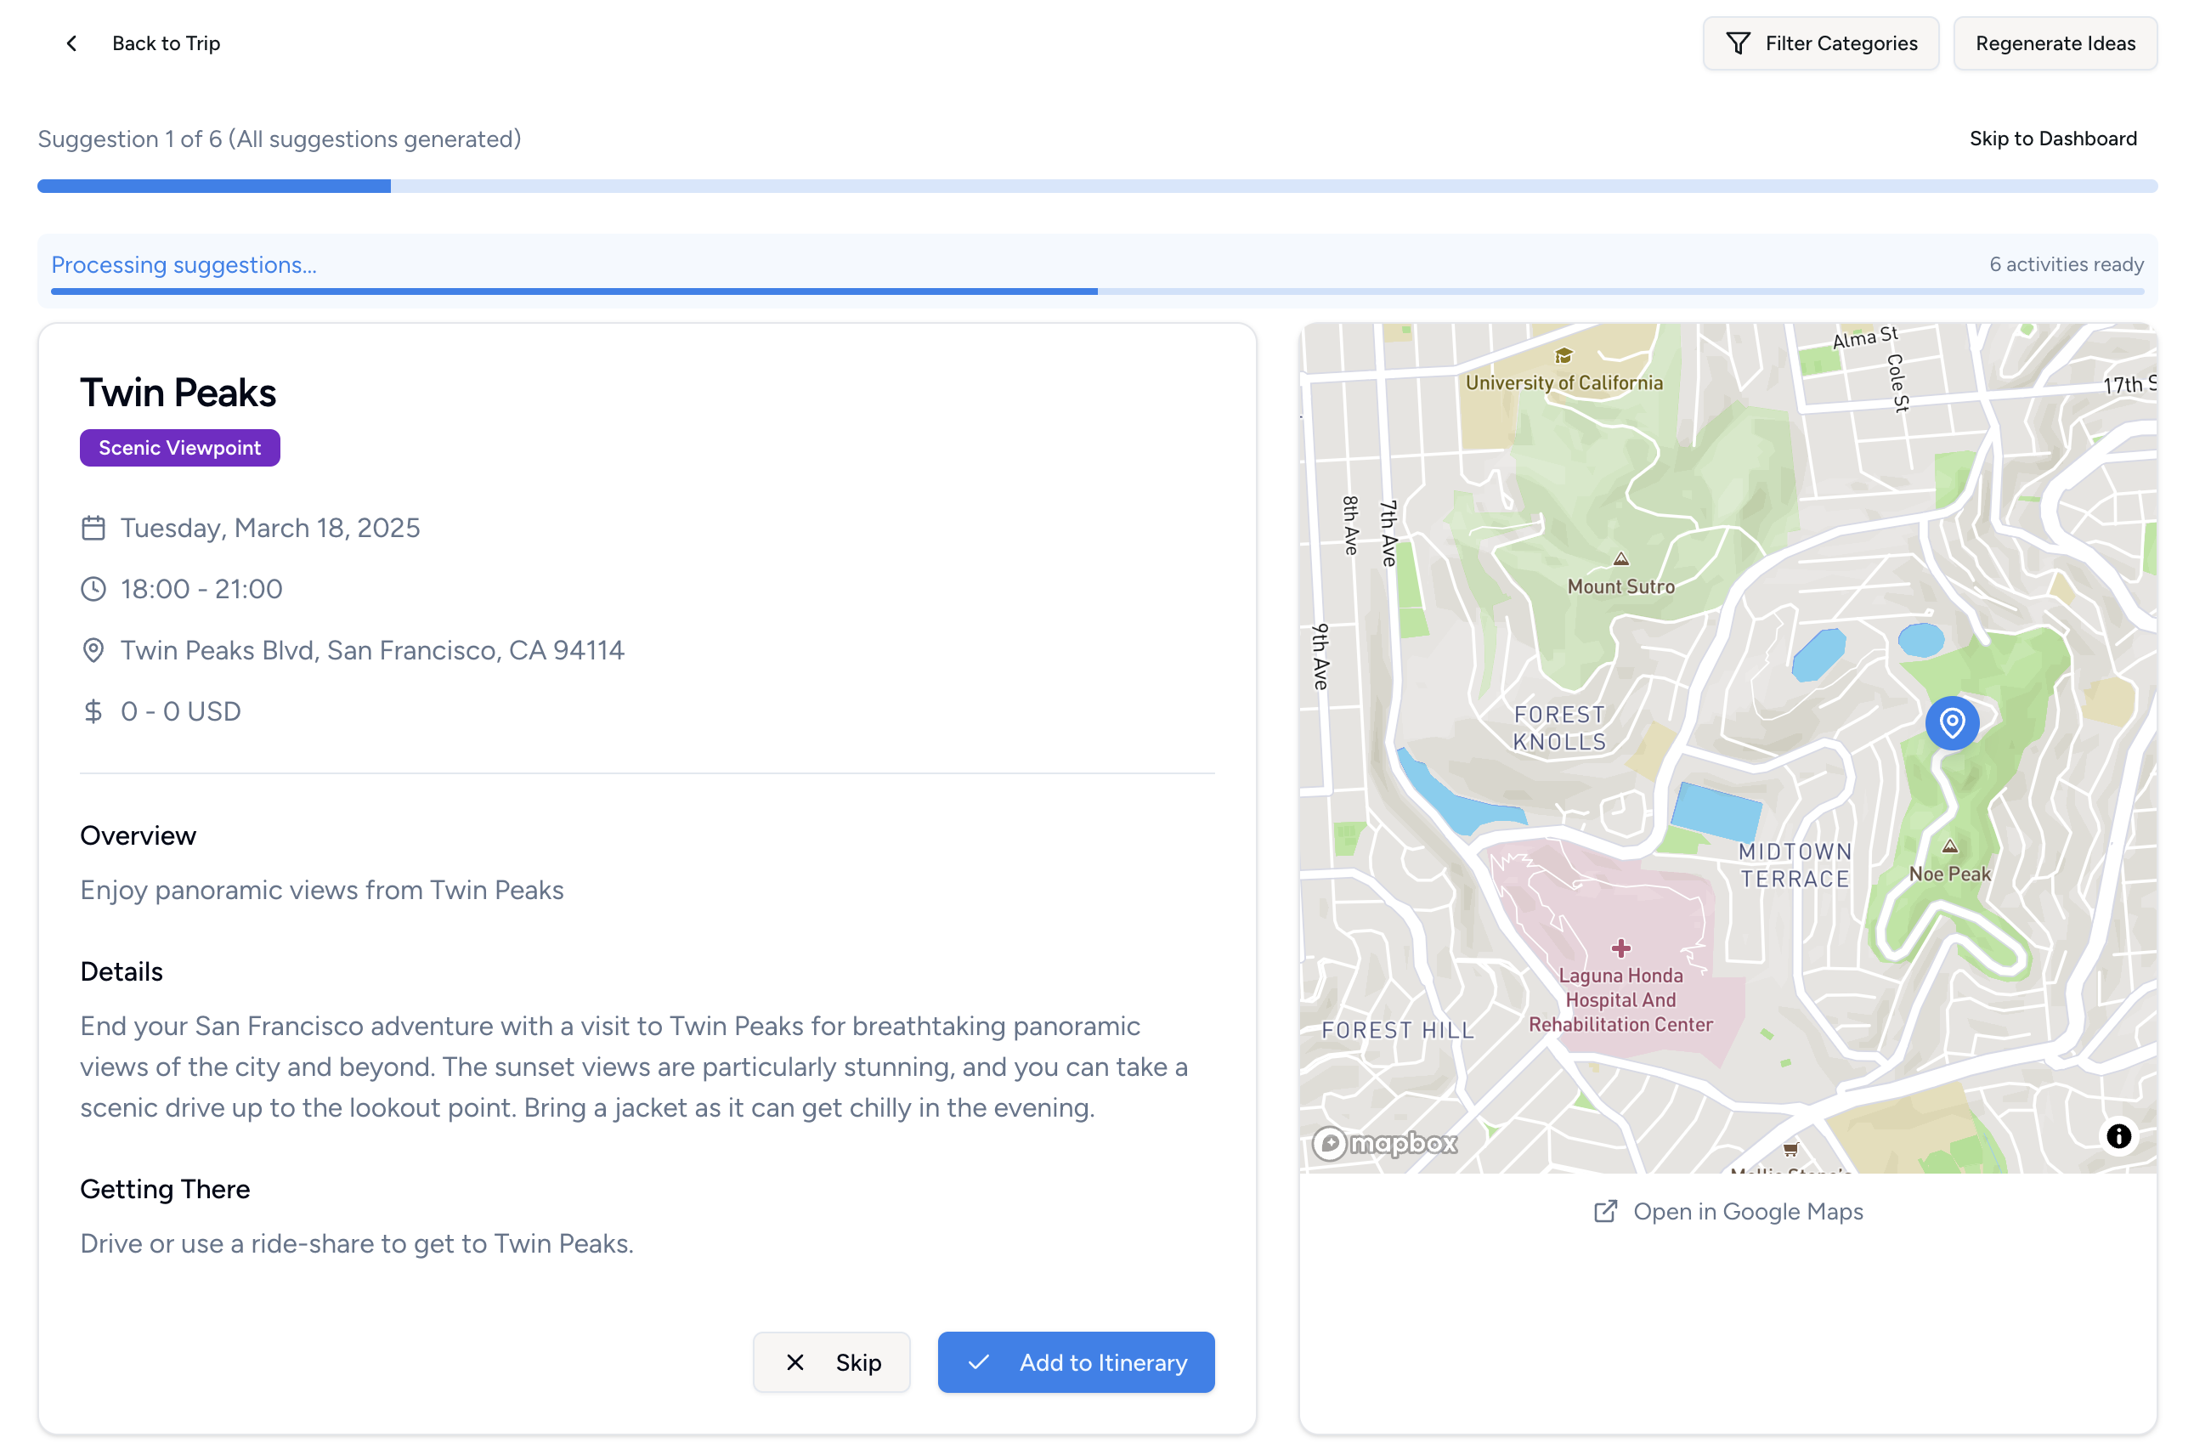This screenshot has height=1443, width=2194.
Task: Click the blue map location pin marker
Action: pos(1951,722)
